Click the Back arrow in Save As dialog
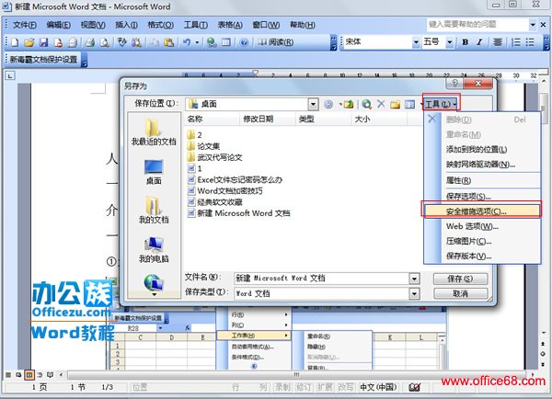Viewport: 552px width, 399px height. pos(328,104)
